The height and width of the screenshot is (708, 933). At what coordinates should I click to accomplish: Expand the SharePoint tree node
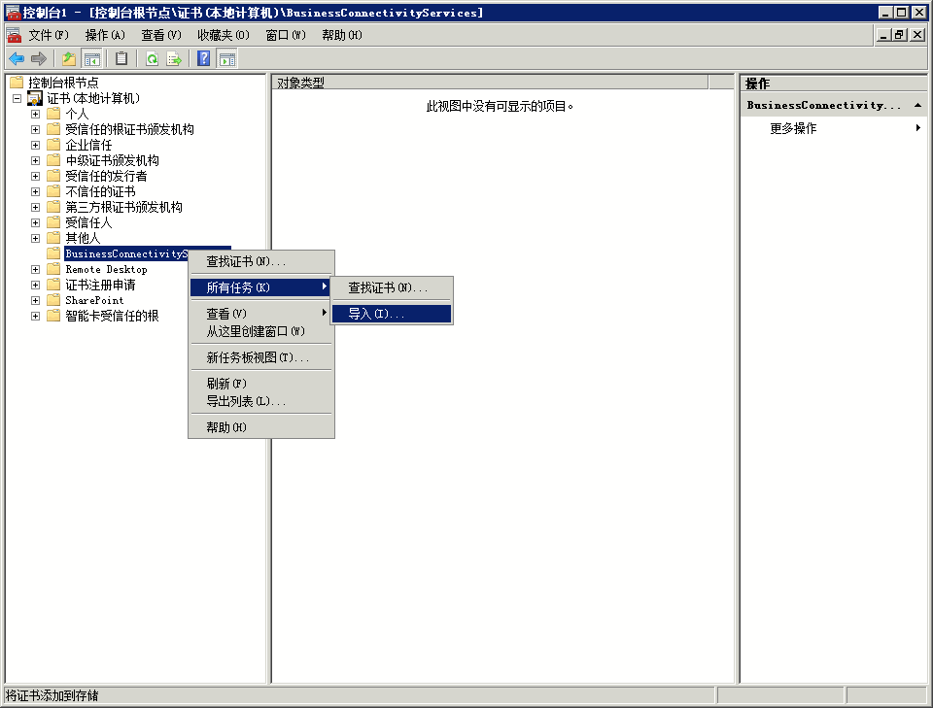[x=36, y=300]
